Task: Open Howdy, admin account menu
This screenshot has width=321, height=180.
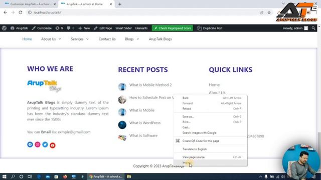Action: (x=295, y=28)
